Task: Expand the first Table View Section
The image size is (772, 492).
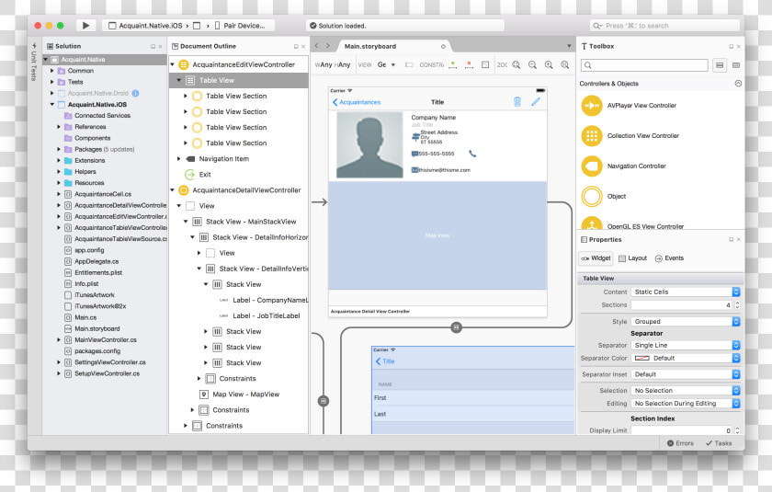Action: coord(186,96)
